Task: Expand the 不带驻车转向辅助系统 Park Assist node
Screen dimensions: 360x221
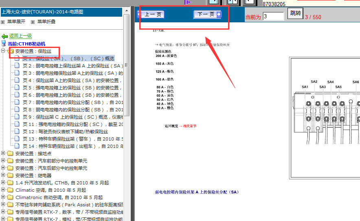Action: click(x=3, y=204)
